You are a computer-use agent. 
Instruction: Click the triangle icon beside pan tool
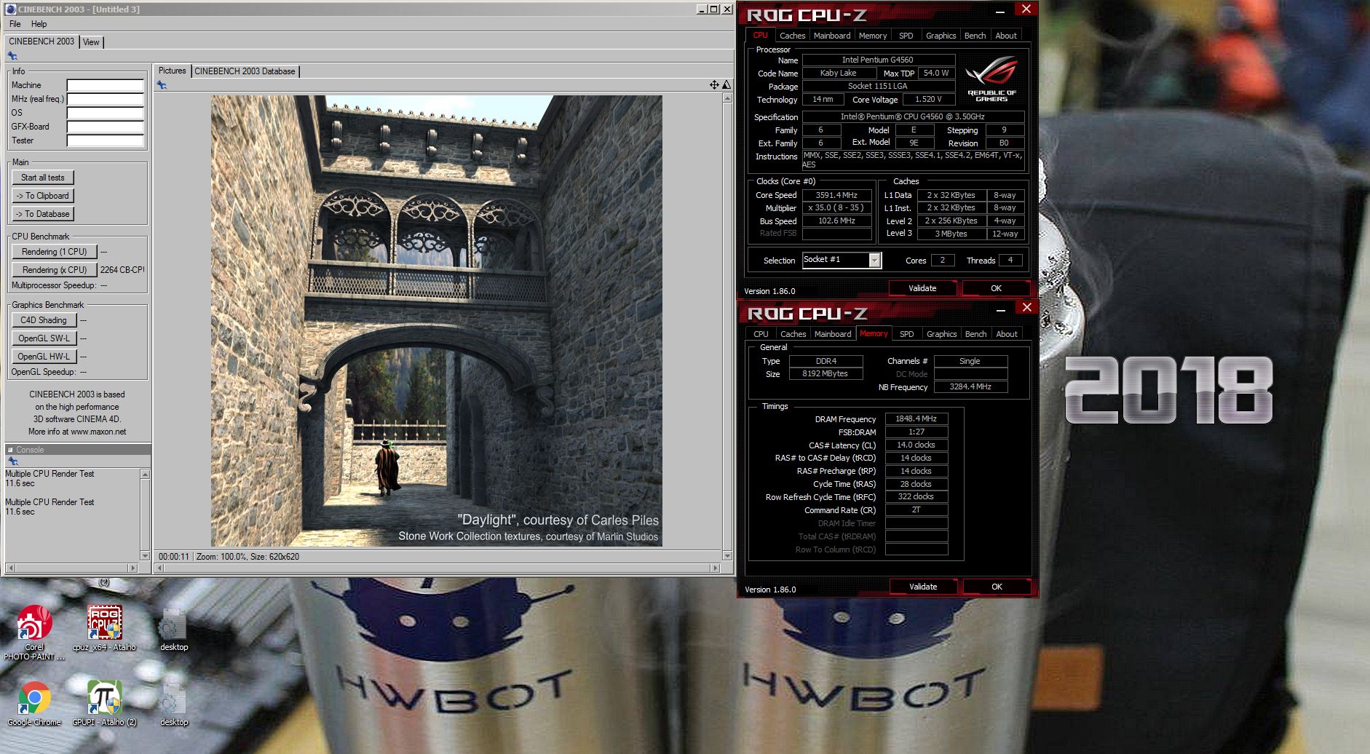726,85
